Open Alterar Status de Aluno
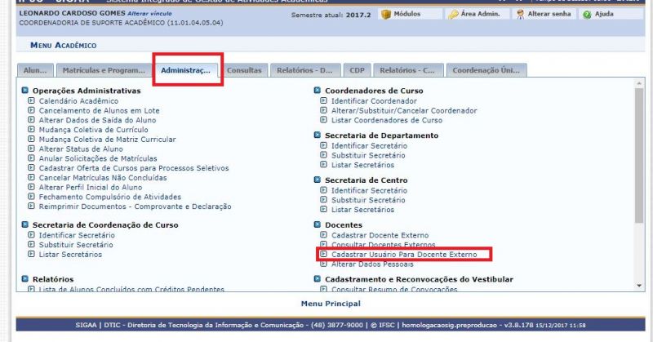Image resolution: width=653 pixels, height=342 pixels. 81,149
